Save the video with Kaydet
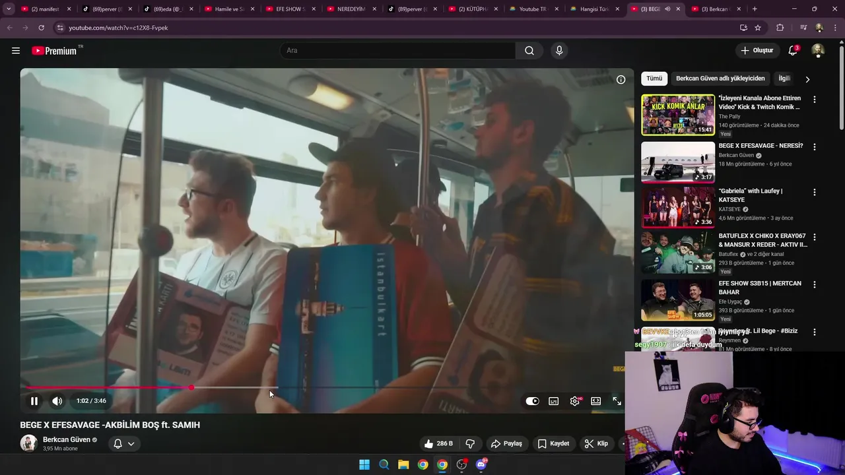 553,443
